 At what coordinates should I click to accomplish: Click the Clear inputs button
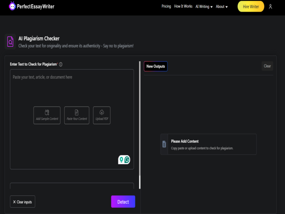pyautogui.click(x=22, y=202)
